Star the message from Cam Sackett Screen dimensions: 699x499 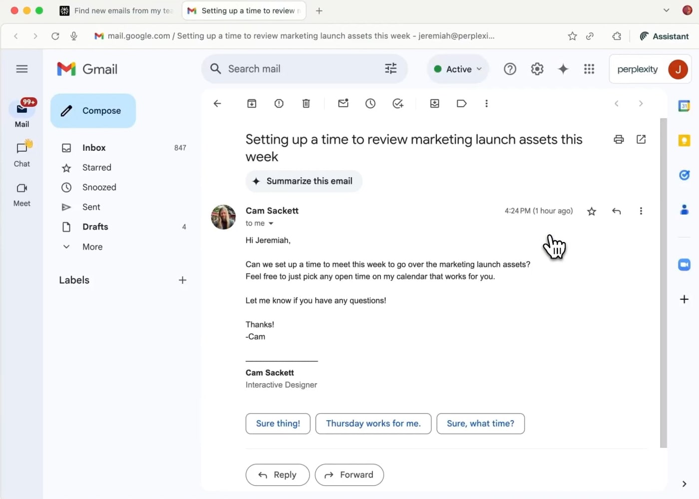coord(592,212)
